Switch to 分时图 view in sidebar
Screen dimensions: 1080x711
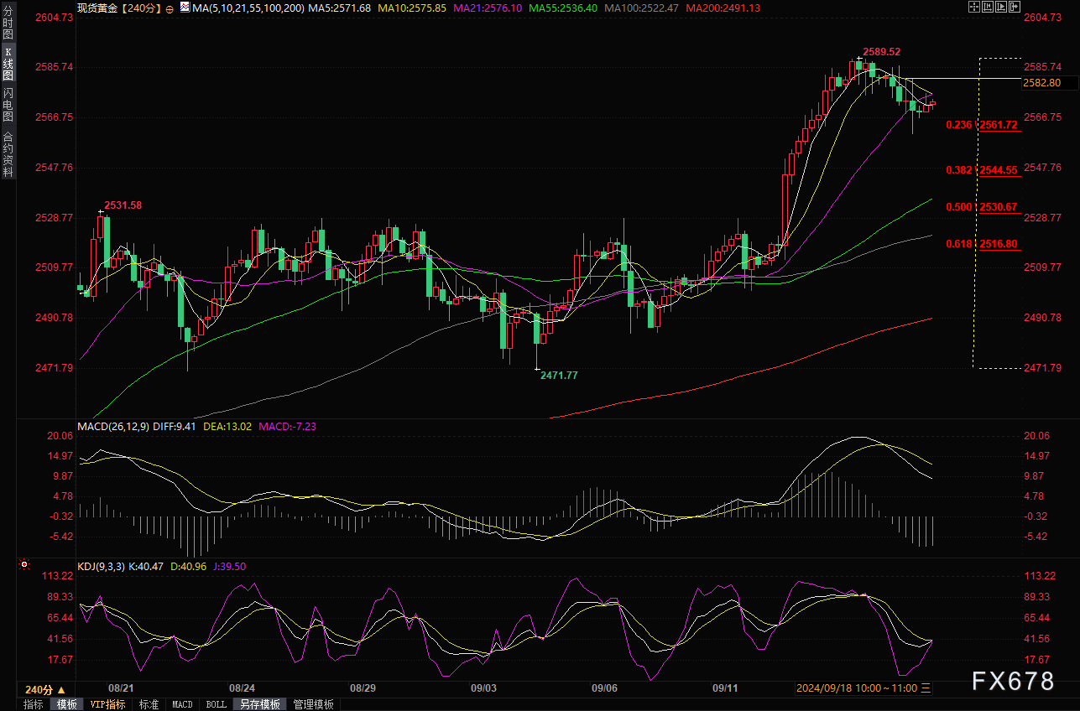coord(8,25)
